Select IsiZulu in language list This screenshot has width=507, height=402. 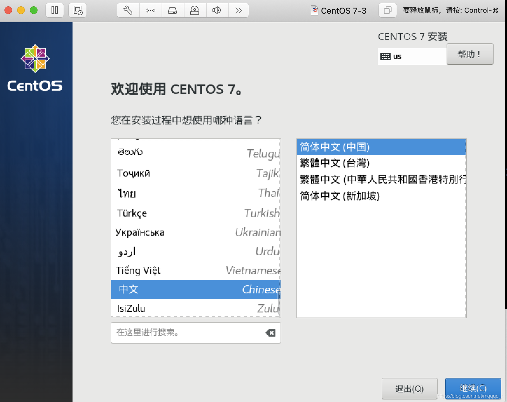click(x=196, y=308)
